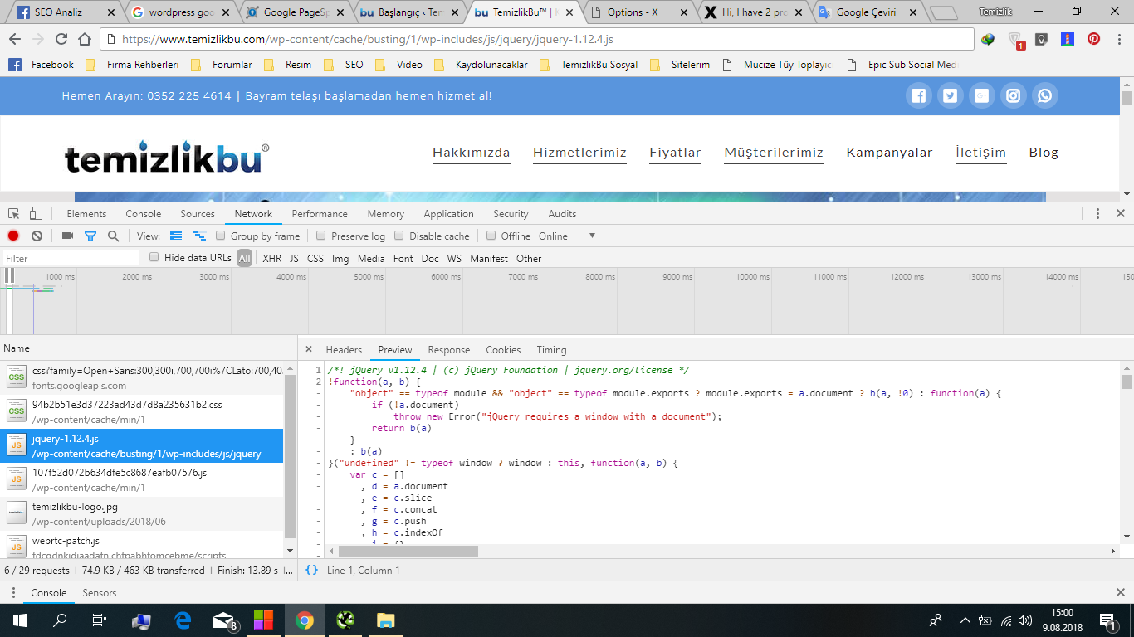
Task: Enable the Disable cache checkbox
Action: (399, 236)
